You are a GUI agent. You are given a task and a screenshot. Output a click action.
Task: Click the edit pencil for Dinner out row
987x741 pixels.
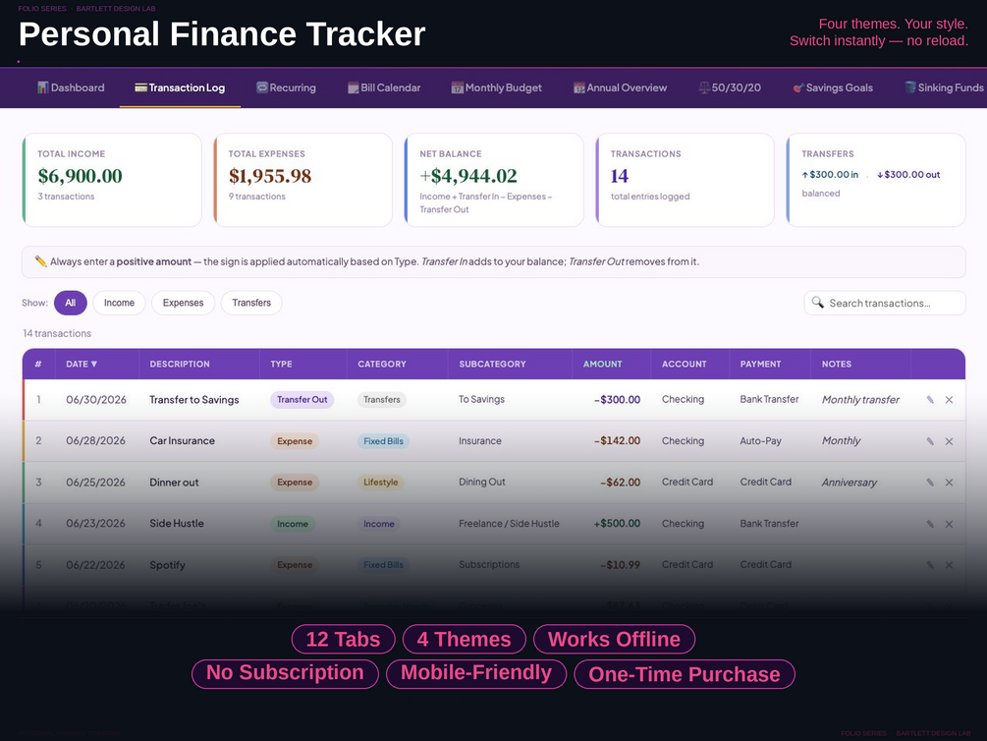[x=930, y=482]
